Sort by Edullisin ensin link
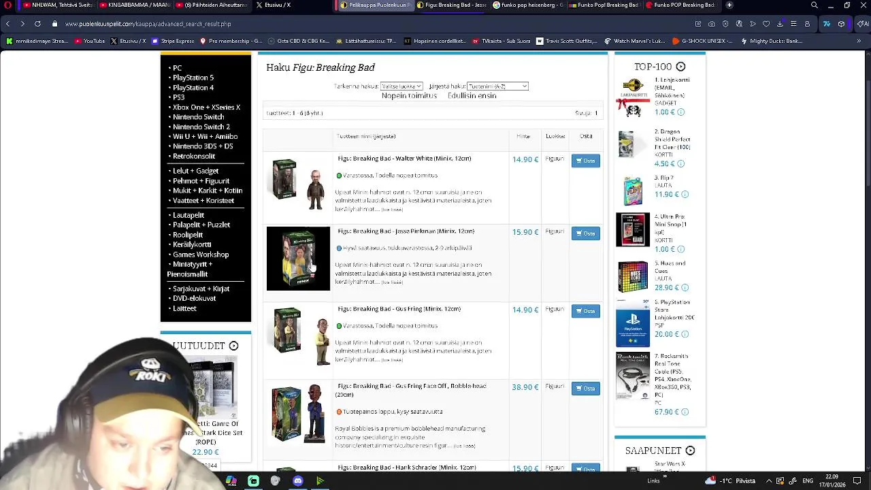The width and height of the screenshot is (871, 490). point(472,96)
